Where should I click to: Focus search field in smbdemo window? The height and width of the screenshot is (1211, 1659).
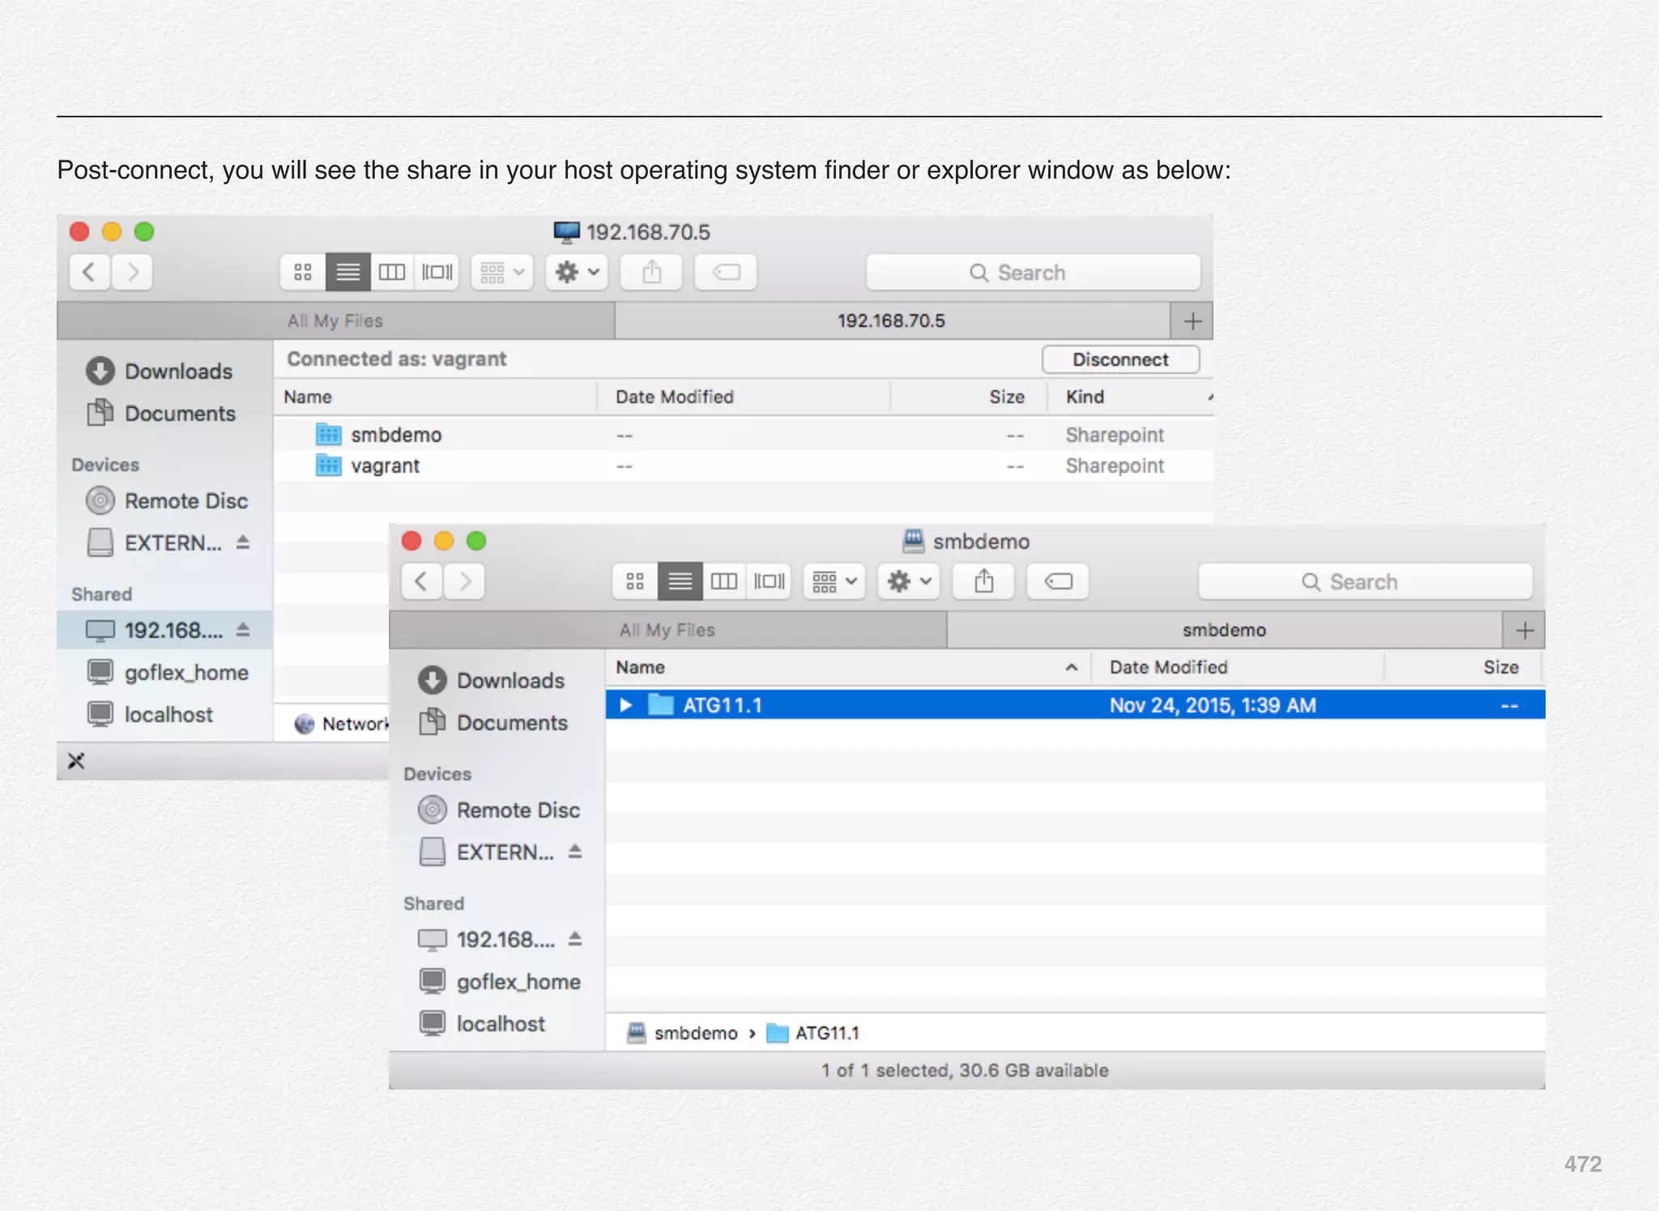tap(1366, 582)
